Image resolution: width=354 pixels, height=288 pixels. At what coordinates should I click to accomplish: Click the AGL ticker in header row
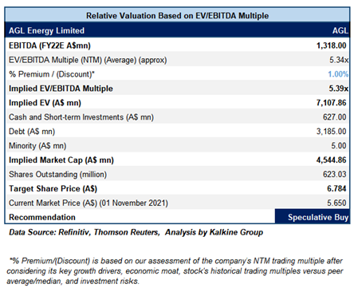tap(340, 30)
